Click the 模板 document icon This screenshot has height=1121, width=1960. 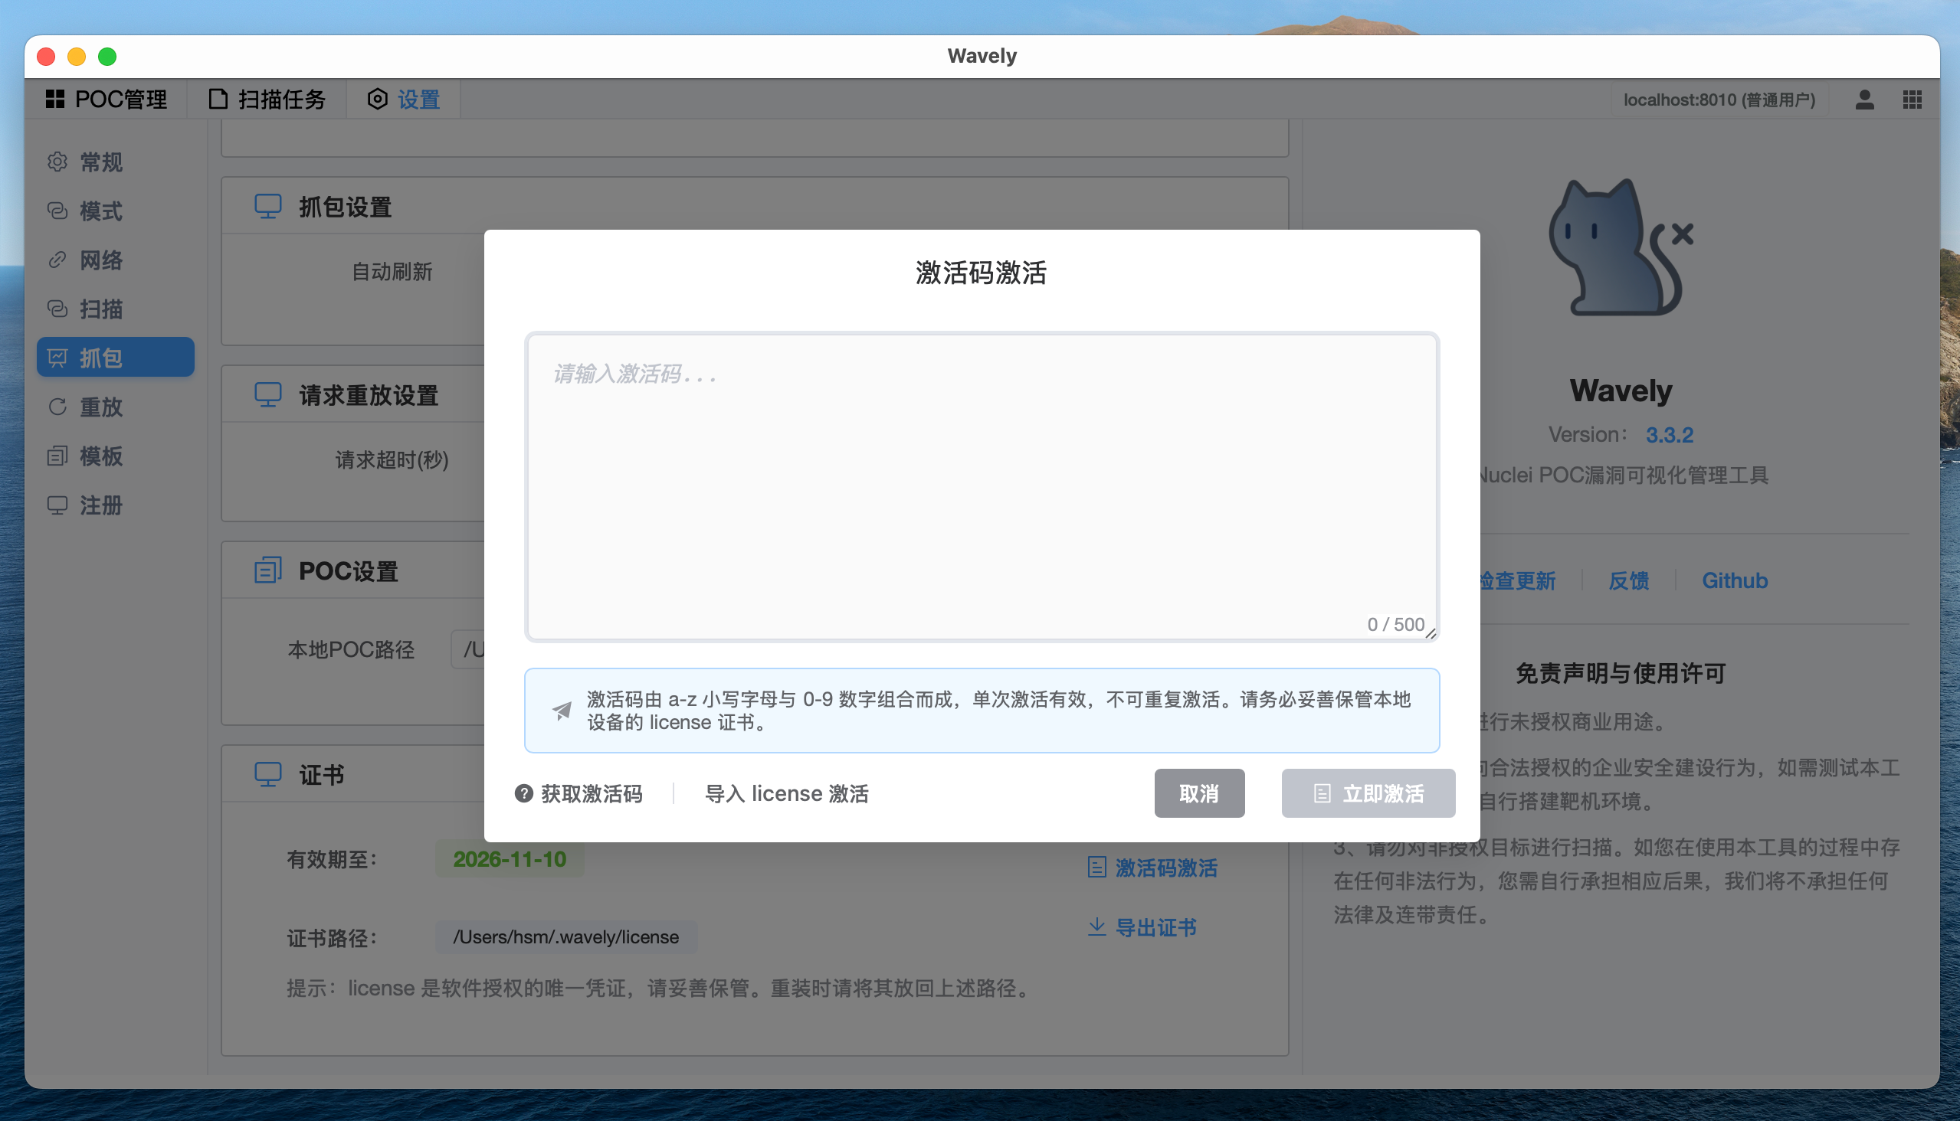coord(57,456)
